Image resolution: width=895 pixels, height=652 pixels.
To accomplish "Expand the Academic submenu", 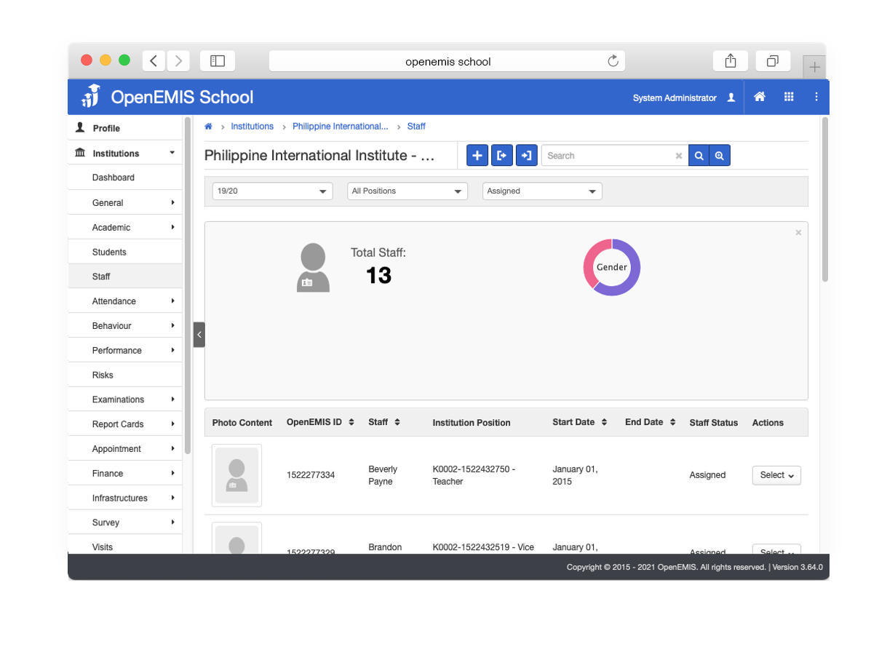I will (125, 227).
